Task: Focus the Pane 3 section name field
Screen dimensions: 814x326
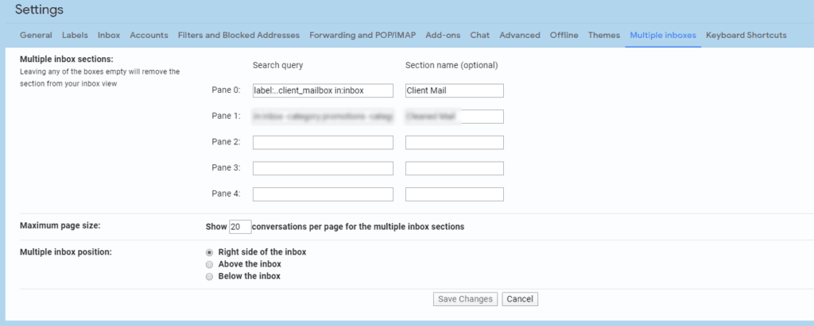Action: [454, 168]
